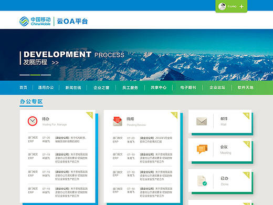The width and height of the screenshot is (273, 205).
Task: Select the green second banner indicator
Action: pos(35,75)
